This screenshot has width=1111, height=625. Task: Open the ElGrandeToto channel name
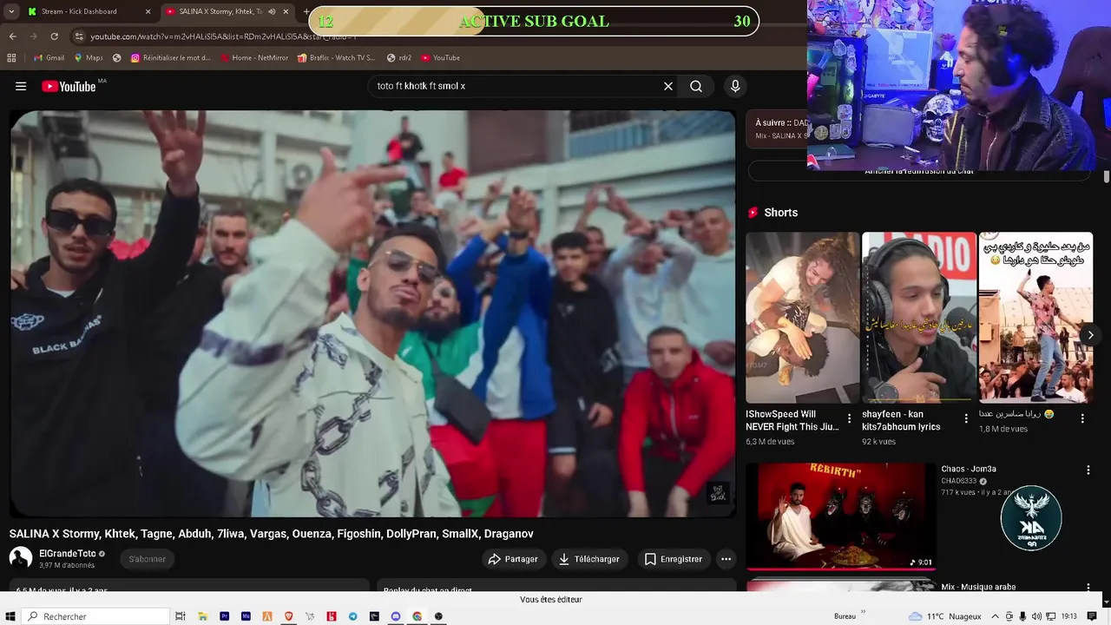[x=68, y=554]
